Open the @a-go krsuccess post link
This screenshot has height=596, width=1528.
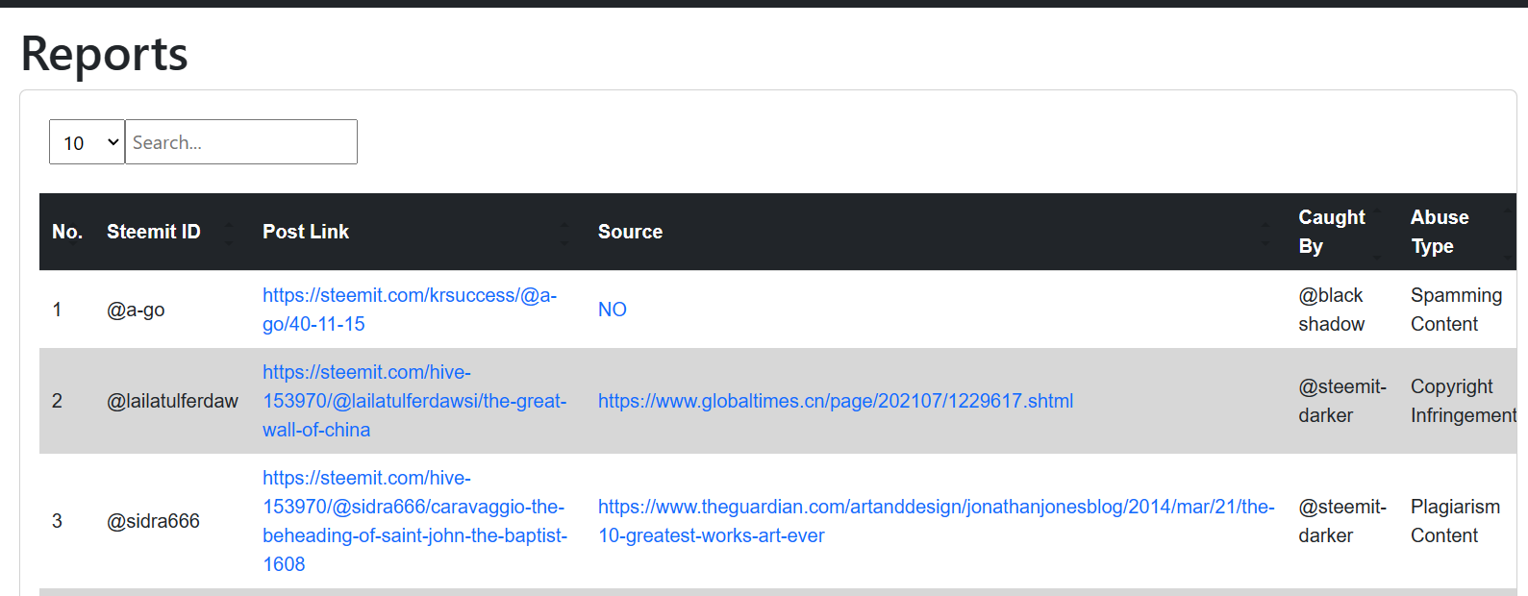pyautogui.click(x=410, y=310)
